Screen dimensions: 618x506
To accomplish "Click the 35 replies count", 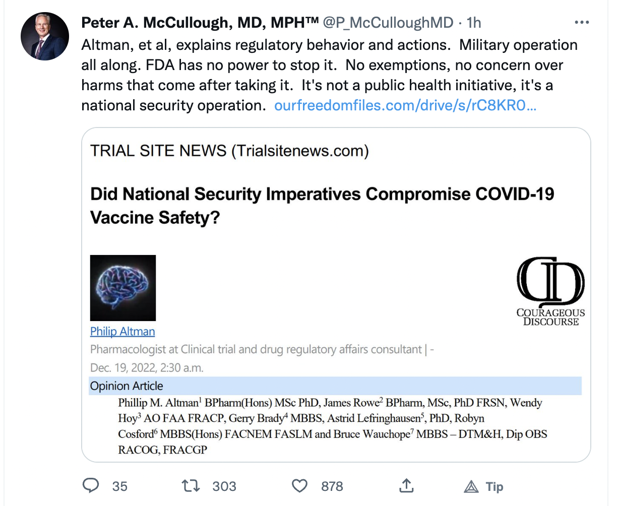I will point(120,486).
